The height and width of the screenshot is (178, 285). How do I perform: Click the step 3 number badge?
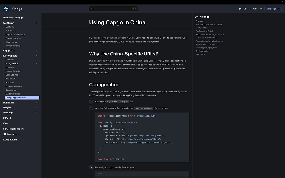91,167
